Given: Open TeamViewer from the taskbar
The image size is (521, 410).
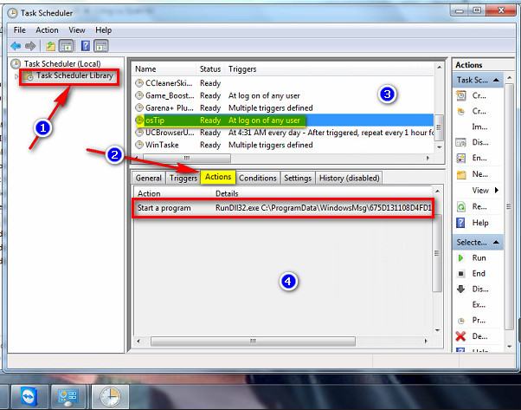Looking at the screenshot, I should click(x=24, y=394).
